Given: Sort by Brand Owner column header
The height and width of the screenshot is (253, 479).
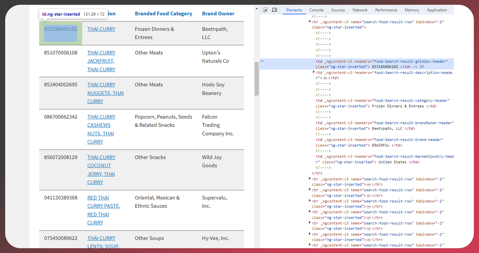Looking at the screenshot, I should click(x=218, y=14).
